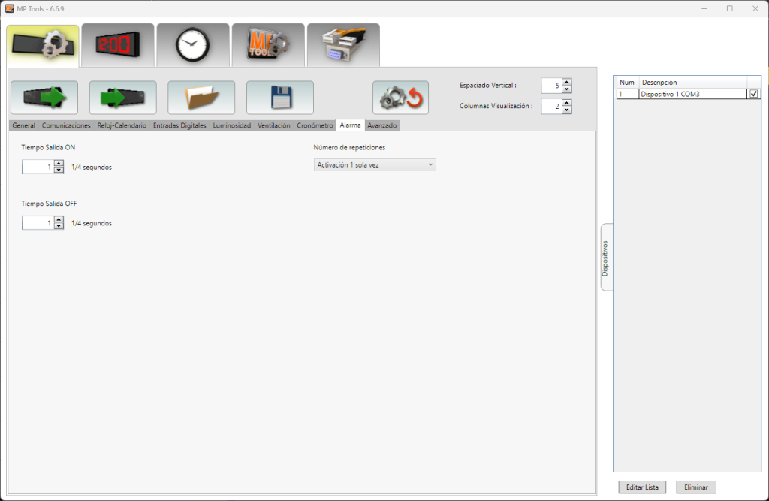Image resolution: width=769 pixels, height=501 pixels.
Task: Increase Columnas Visualización value
Action: point(566,103)
